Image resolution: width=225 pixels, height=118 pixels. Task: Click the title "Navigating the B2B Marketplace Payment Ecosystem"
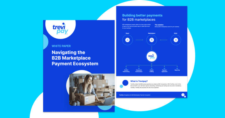75,58
